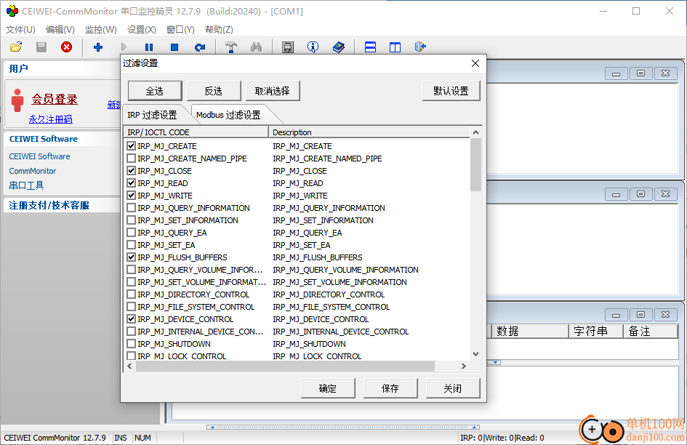The height and width of the screenshot is (445, 687).
Task: Check IRP_MJ_QUERY_INFORMATION checkbox
Action: 131,207
